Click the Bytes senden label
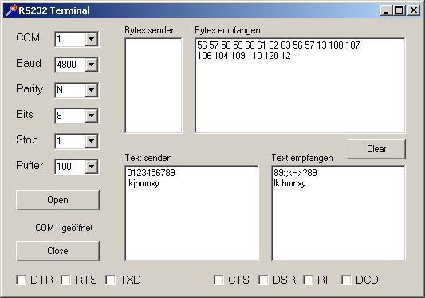Image resolution: width=425 pixels, height=298 pixels. pos(150,30)
